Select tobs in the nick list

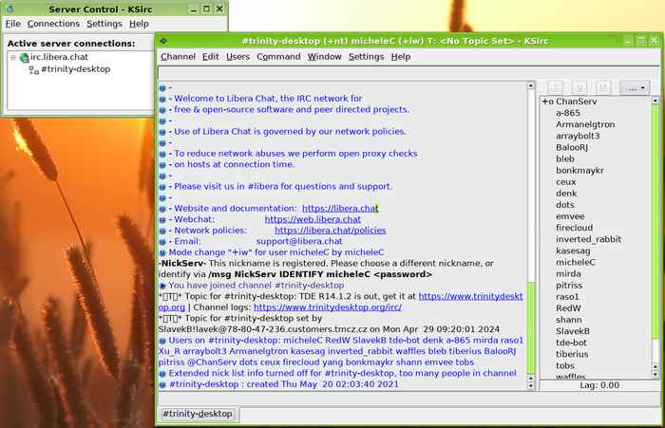(565, 365)
